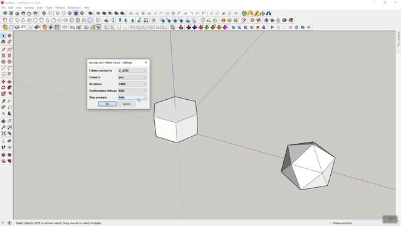
Task: Select the Rectangle drawing tool
Action: pyautogui.click(x=3, y=56)
